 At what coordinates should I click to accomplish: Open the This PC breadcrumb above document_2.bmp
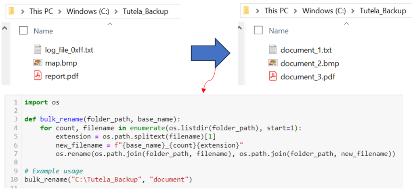coord(276,11)
